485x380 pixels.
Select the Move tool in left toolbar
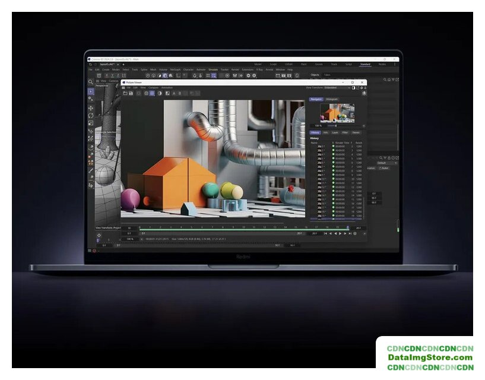point(91,108)
